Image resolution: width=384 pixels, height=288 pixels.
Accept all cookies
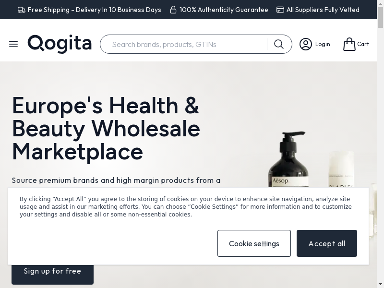tap(327, 243)
